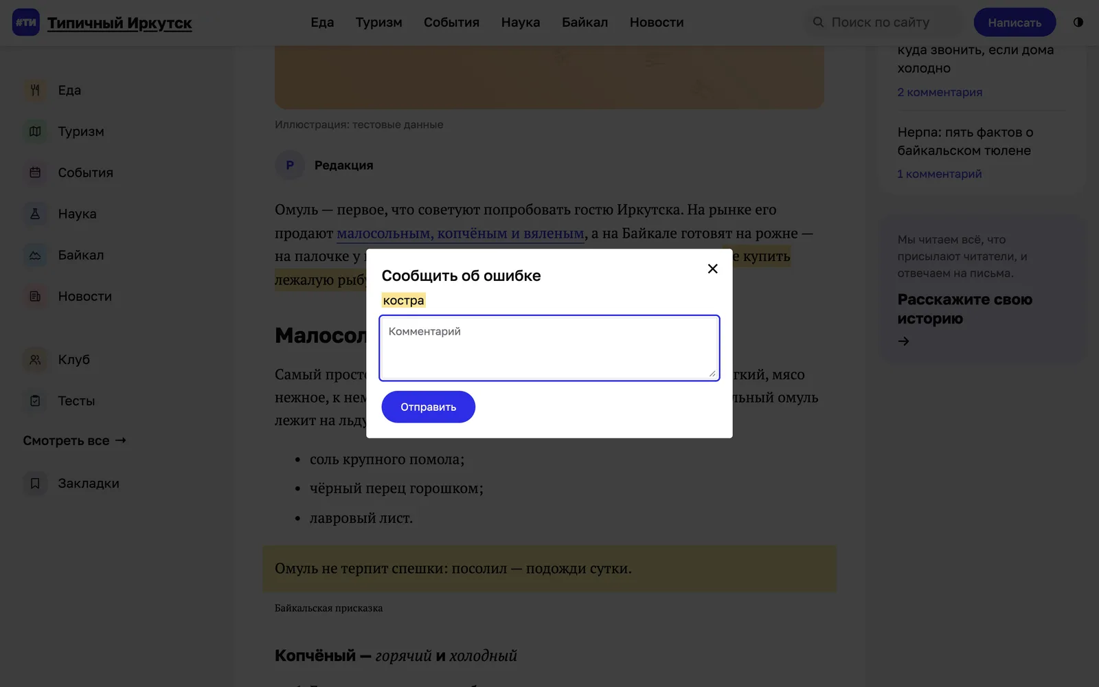Click the Редакция author name

(x=343, y=165)
